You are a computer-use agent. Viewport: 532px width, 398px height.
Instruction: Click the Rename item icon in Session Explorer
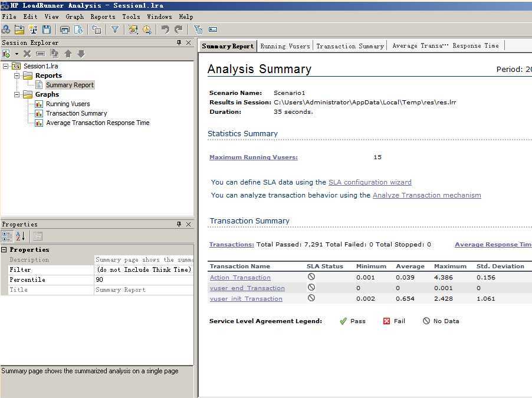tap(40, 54)
